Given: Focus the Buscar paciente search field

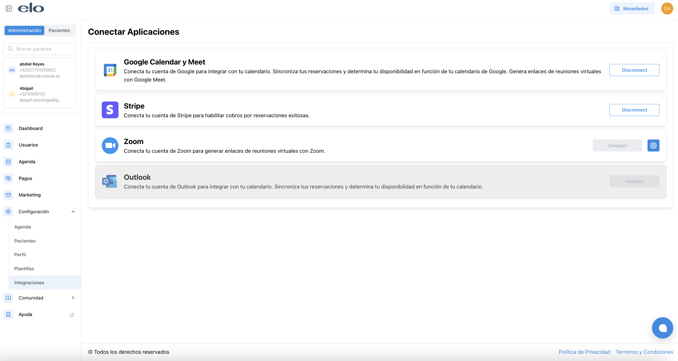Looking at the screenshot, I should [42, 49].
